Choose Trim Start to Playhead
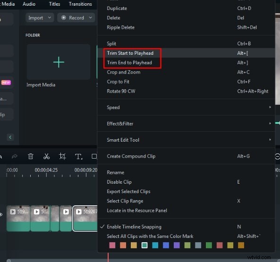280x262 pixels. (x=186, y=53)
